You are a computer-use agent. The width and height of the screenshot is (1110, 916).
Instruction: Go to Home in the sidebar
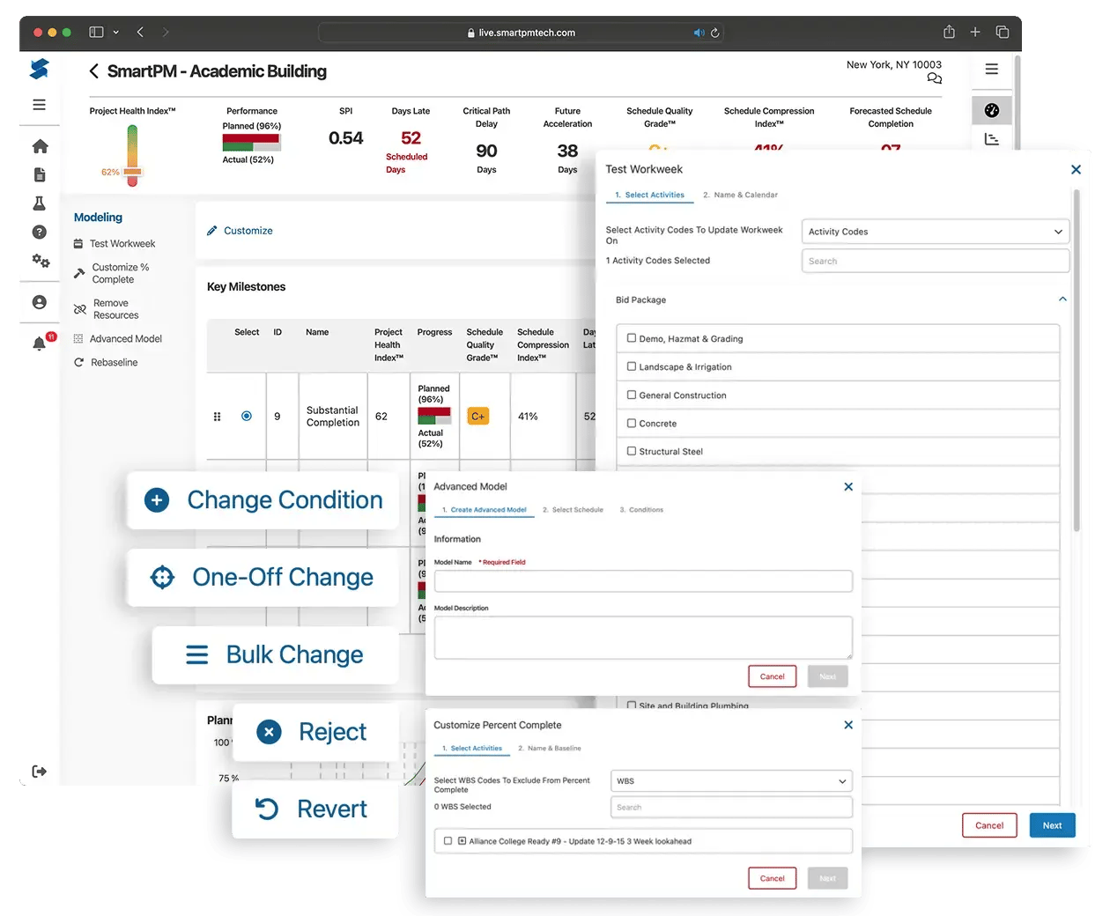pos(40,146)
